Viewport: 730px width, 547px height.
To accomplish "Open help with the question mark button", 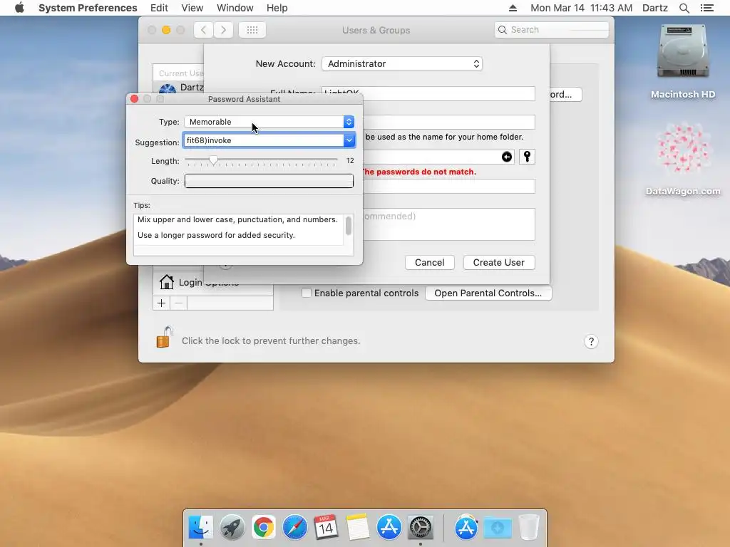I will [591, 341].
